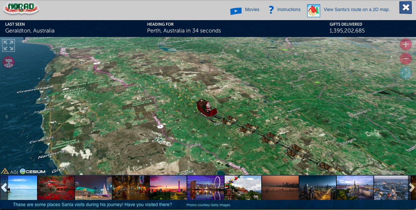Open the Instructions link
Viewport: 416px width, 210px height.
click(289, 10)
